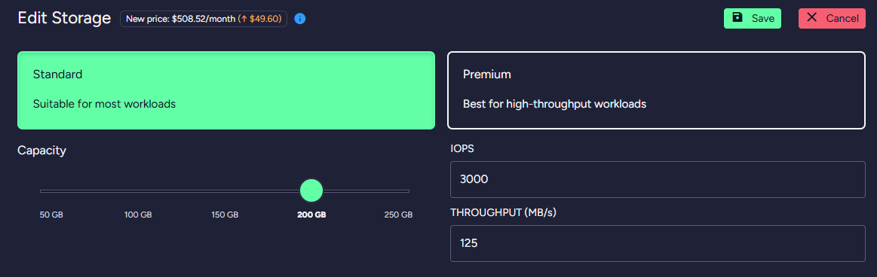Click the blue info icon beside price
877x277 pixels.
tap(300, 19)
